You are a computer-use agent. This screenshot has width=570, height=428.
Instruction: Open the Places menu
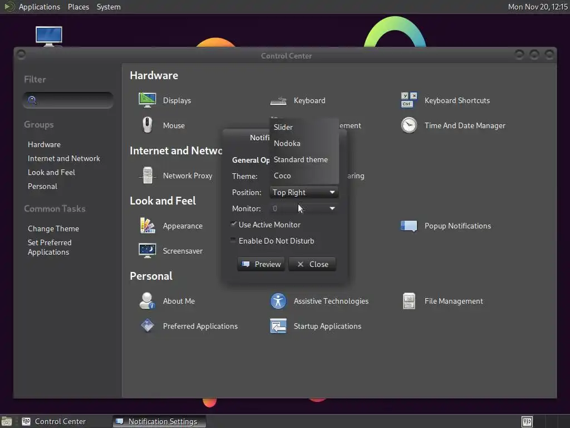[x=78, y=7]
